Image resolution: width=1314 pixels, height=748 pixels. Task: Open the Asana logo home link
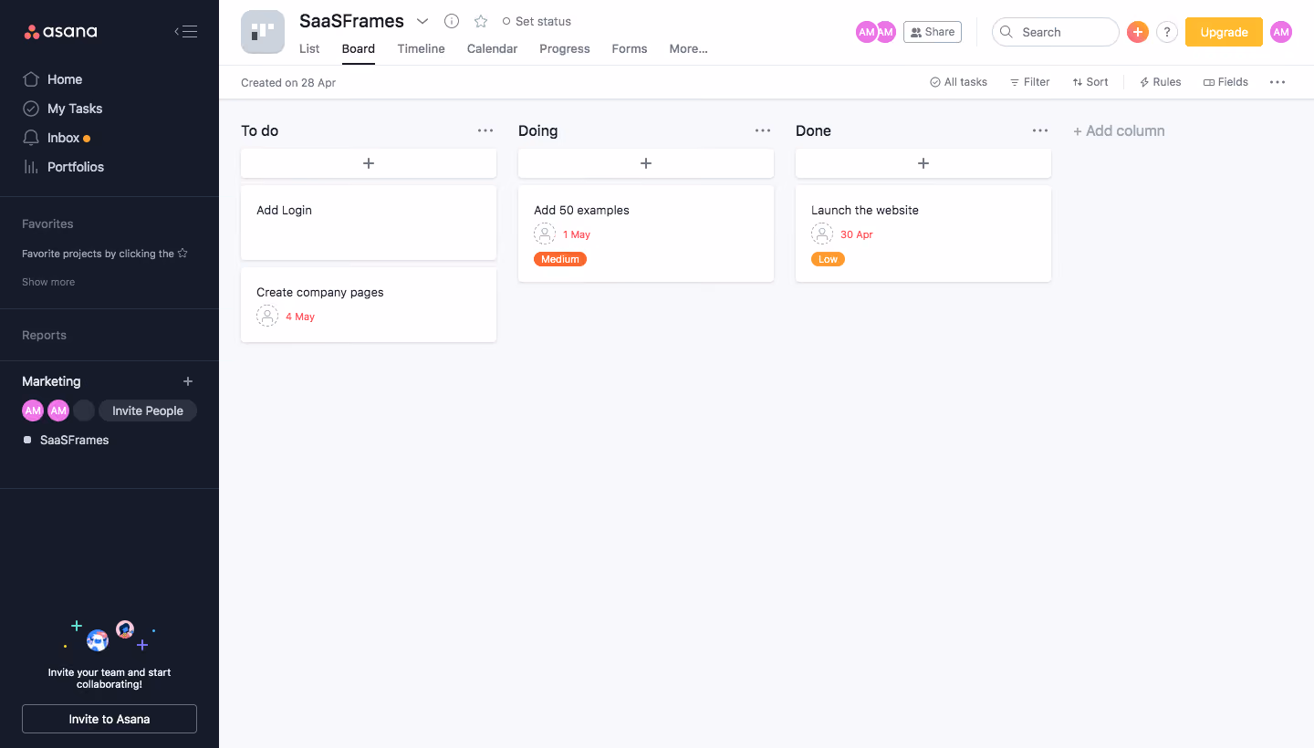coord(60,32)
